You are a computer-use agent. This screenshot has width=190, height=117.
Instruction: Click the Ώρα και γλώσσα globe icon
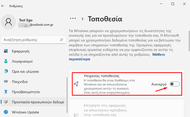[x=6, y=71]
